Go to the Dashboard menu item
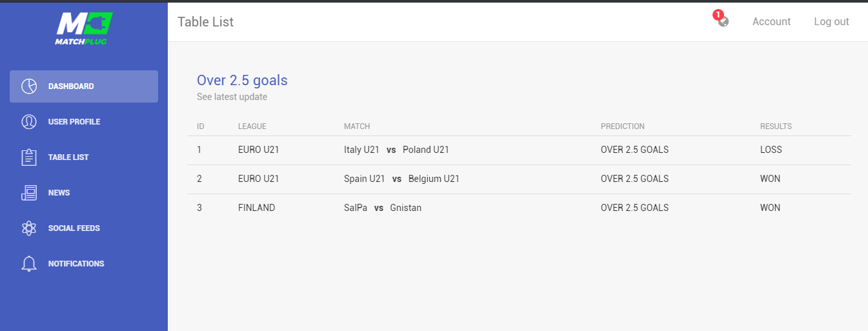 (x=84, y=86)
